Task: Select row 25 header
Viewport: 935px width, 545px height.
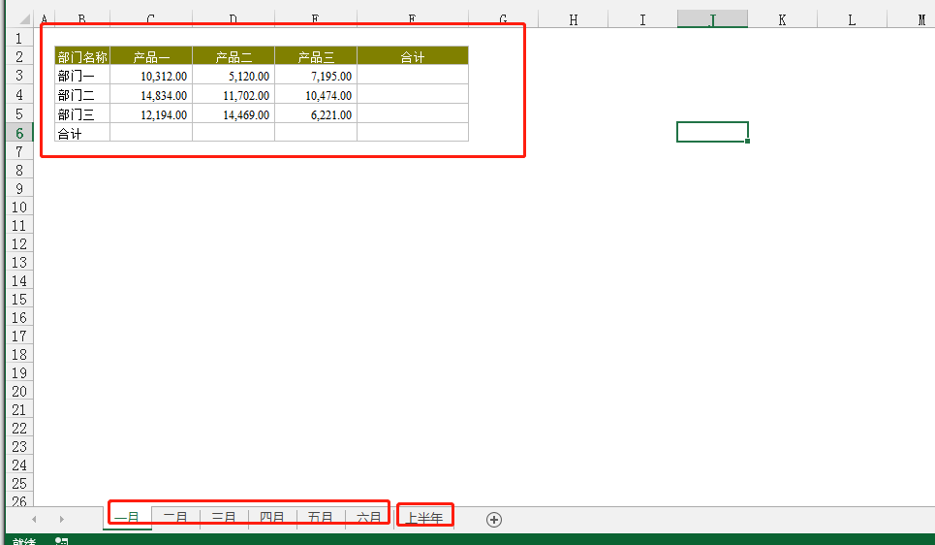Action: click(x=19, y=484)
